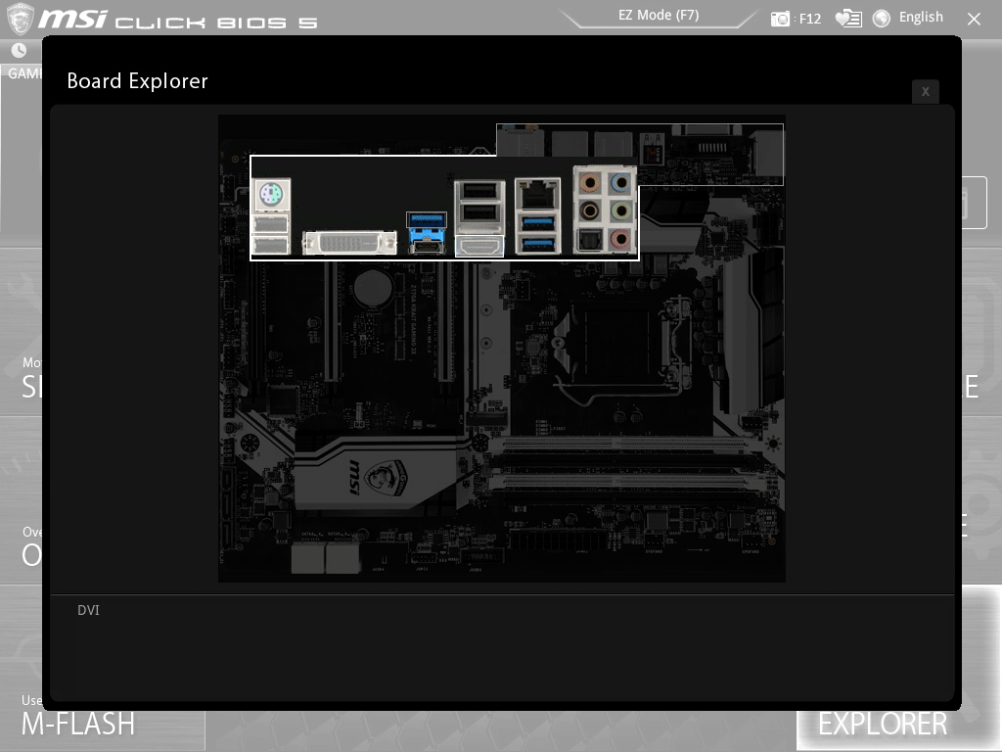Select the PS/2 keyboard/mouse combo port
1002x752 pixels.
[x=272, y=195]
